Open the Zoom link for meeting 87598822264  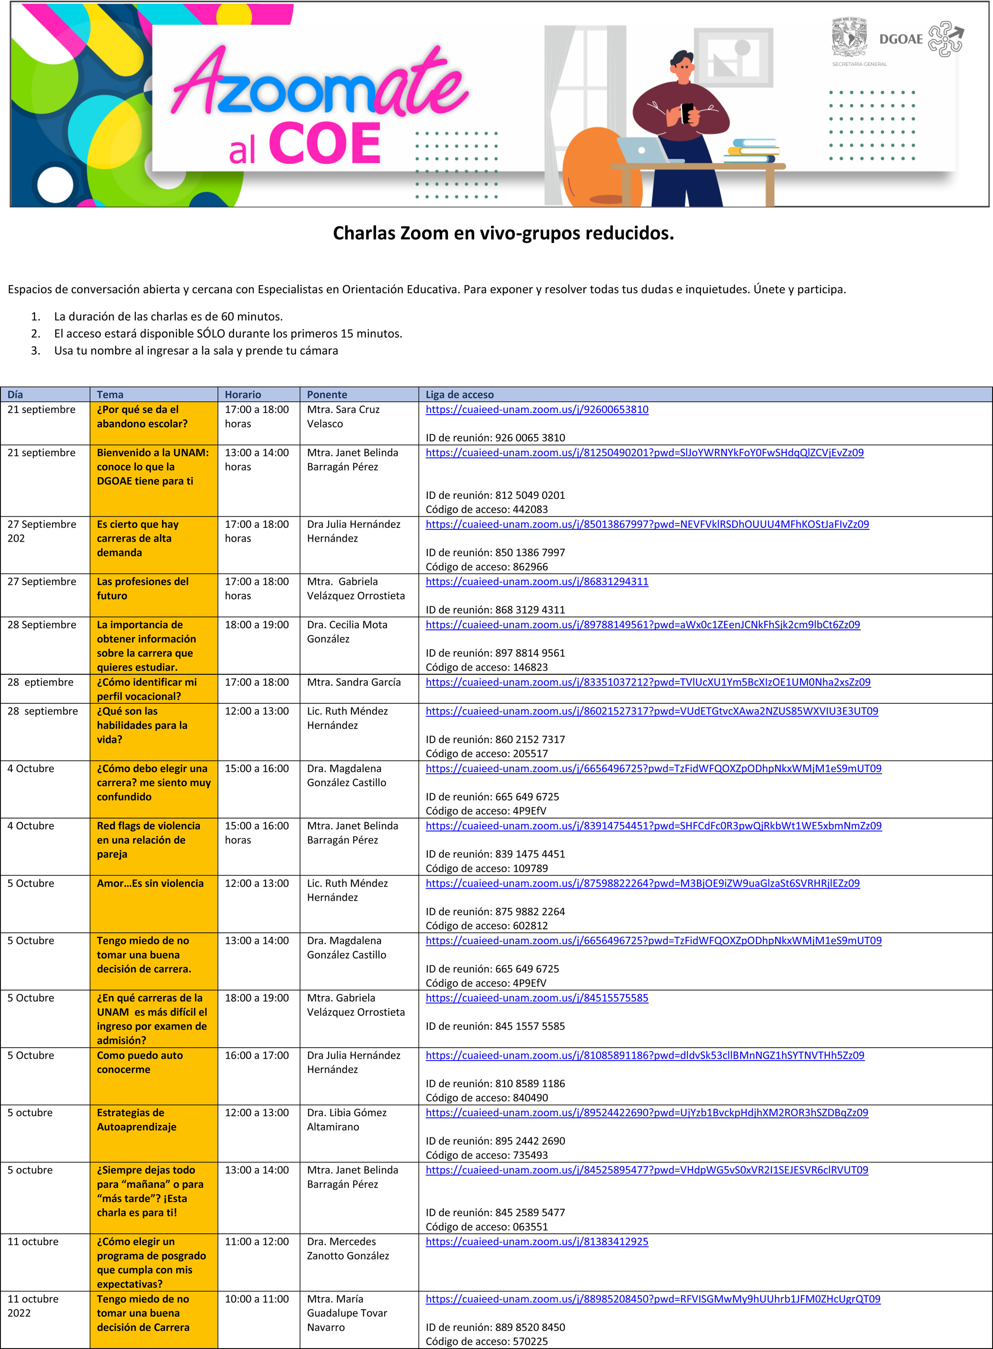point(643,883)
